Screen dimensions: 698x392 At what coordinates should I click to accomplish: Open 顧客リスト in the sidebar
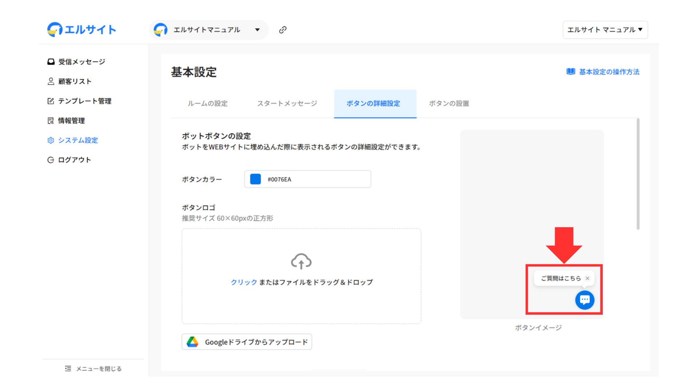75,81
